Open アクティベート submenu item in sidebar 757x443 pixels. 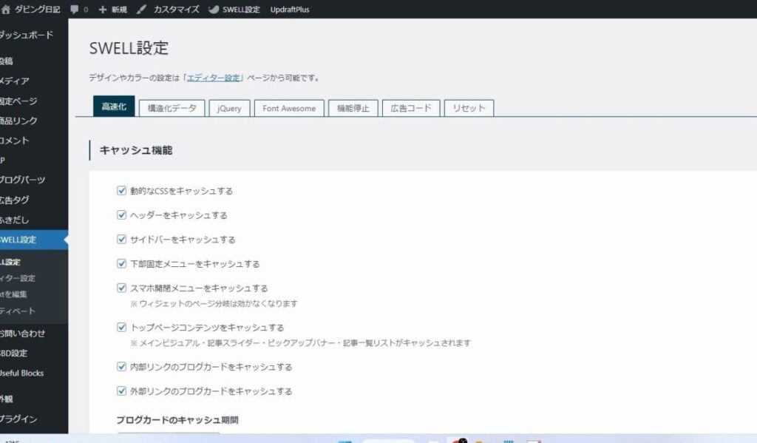18,311
